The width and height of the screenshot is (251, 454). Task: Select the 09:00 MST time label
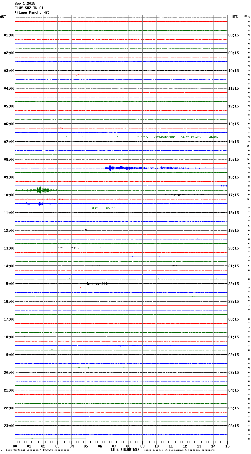pos(9,177)
